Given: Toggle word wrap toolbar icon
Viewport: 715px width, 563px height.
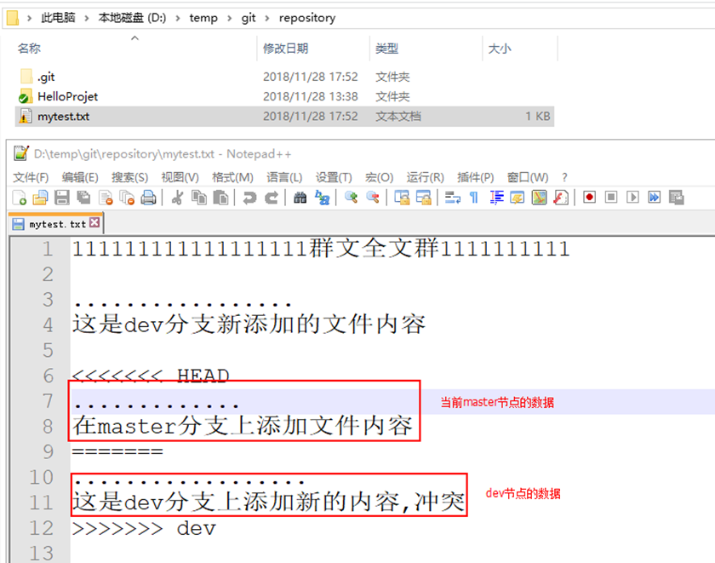Looking at the screenshot, I should point(452,198).
